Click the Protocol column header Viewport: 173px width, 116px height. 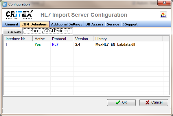pos(62,39)
